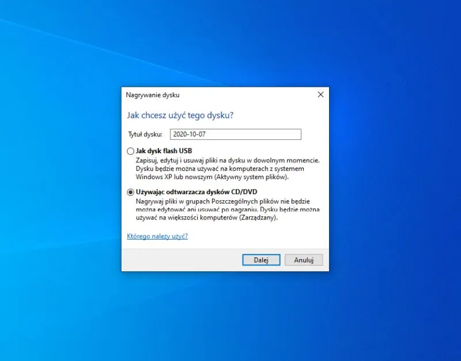Click the 2020-10-07 disc title text
461x361 pixels.
click(x=188, y=134)
